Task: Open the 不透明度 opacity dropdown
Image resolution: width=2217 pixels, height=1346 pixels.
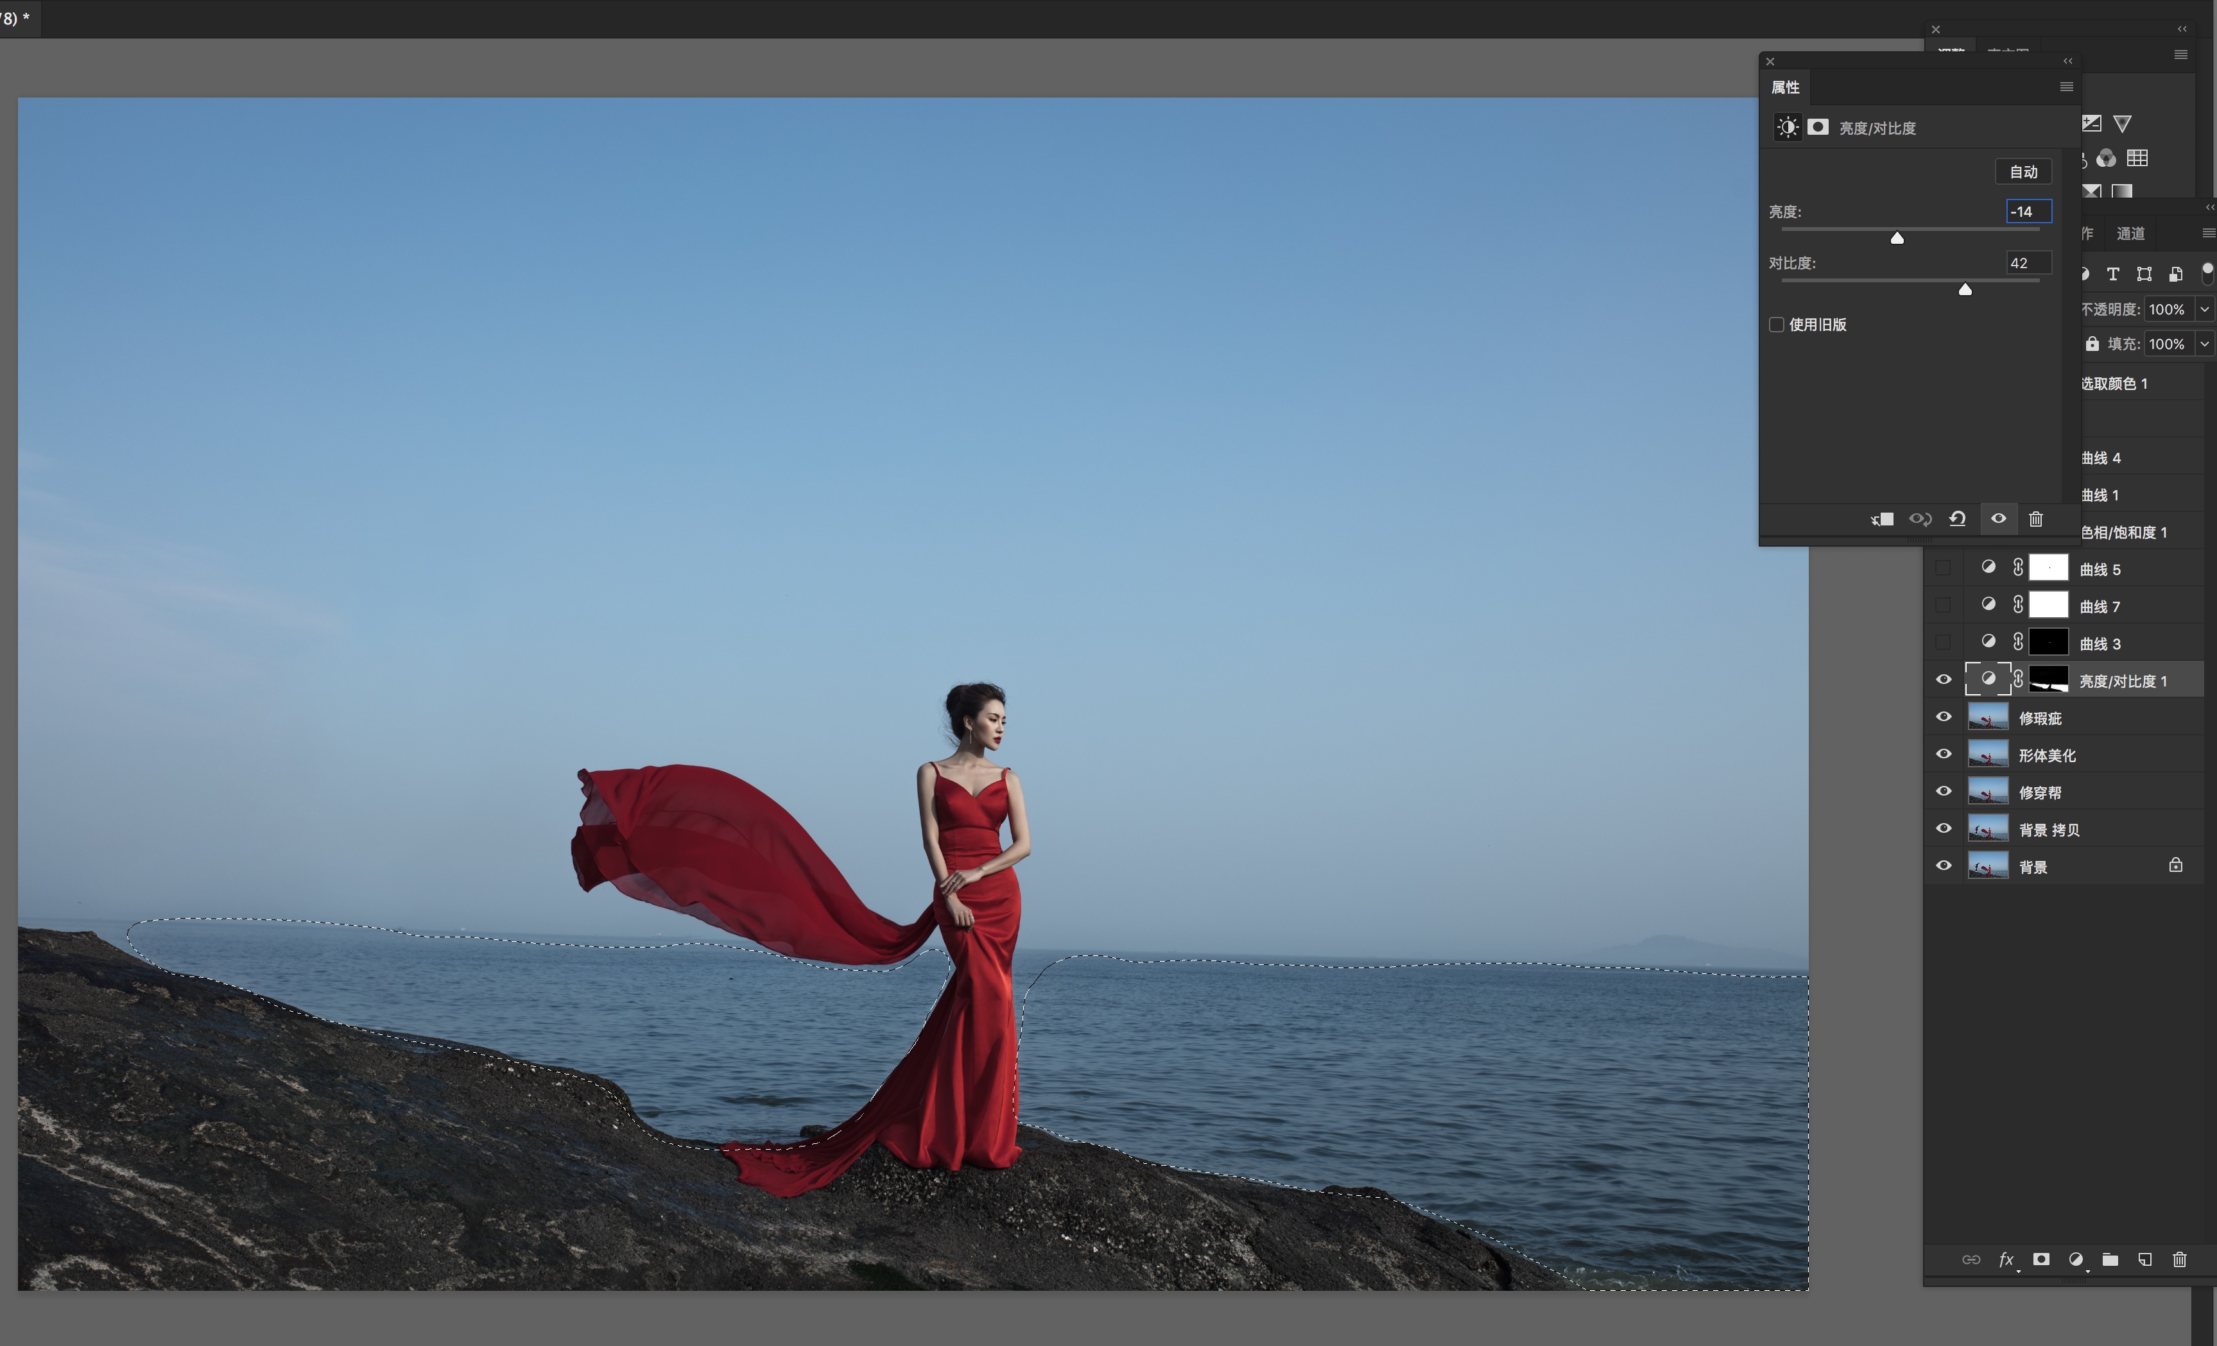Action: [2204, 309]
